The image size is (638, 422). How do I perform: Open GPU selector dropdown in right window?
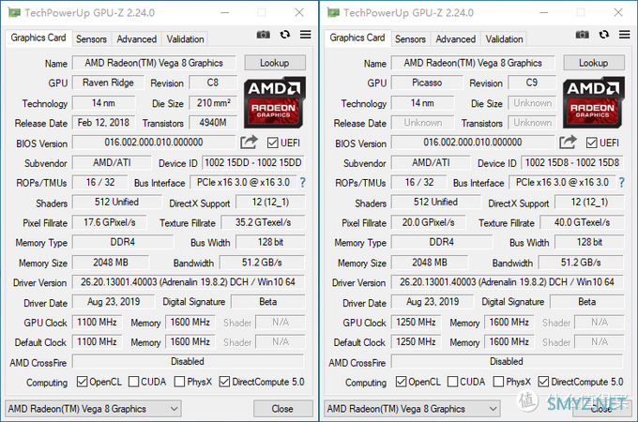pyautogui.click(x=412, y=409)
